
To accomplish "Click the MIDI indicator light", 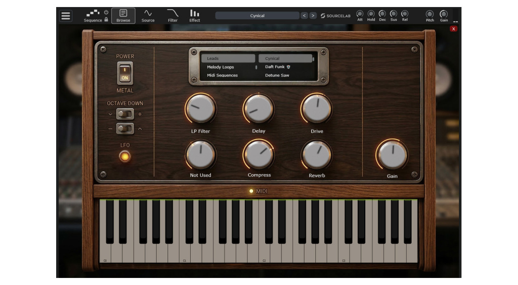I will [251, 191].
